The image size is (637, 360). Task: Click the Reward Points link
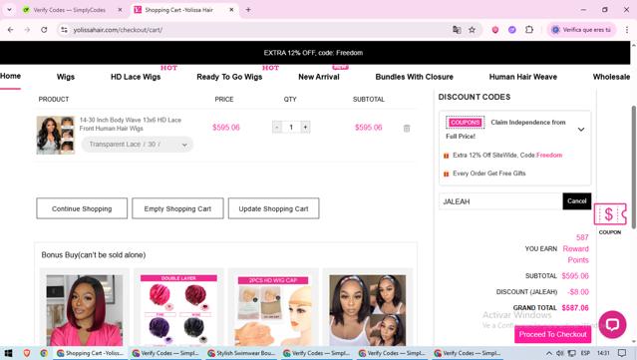click(575, 254)
